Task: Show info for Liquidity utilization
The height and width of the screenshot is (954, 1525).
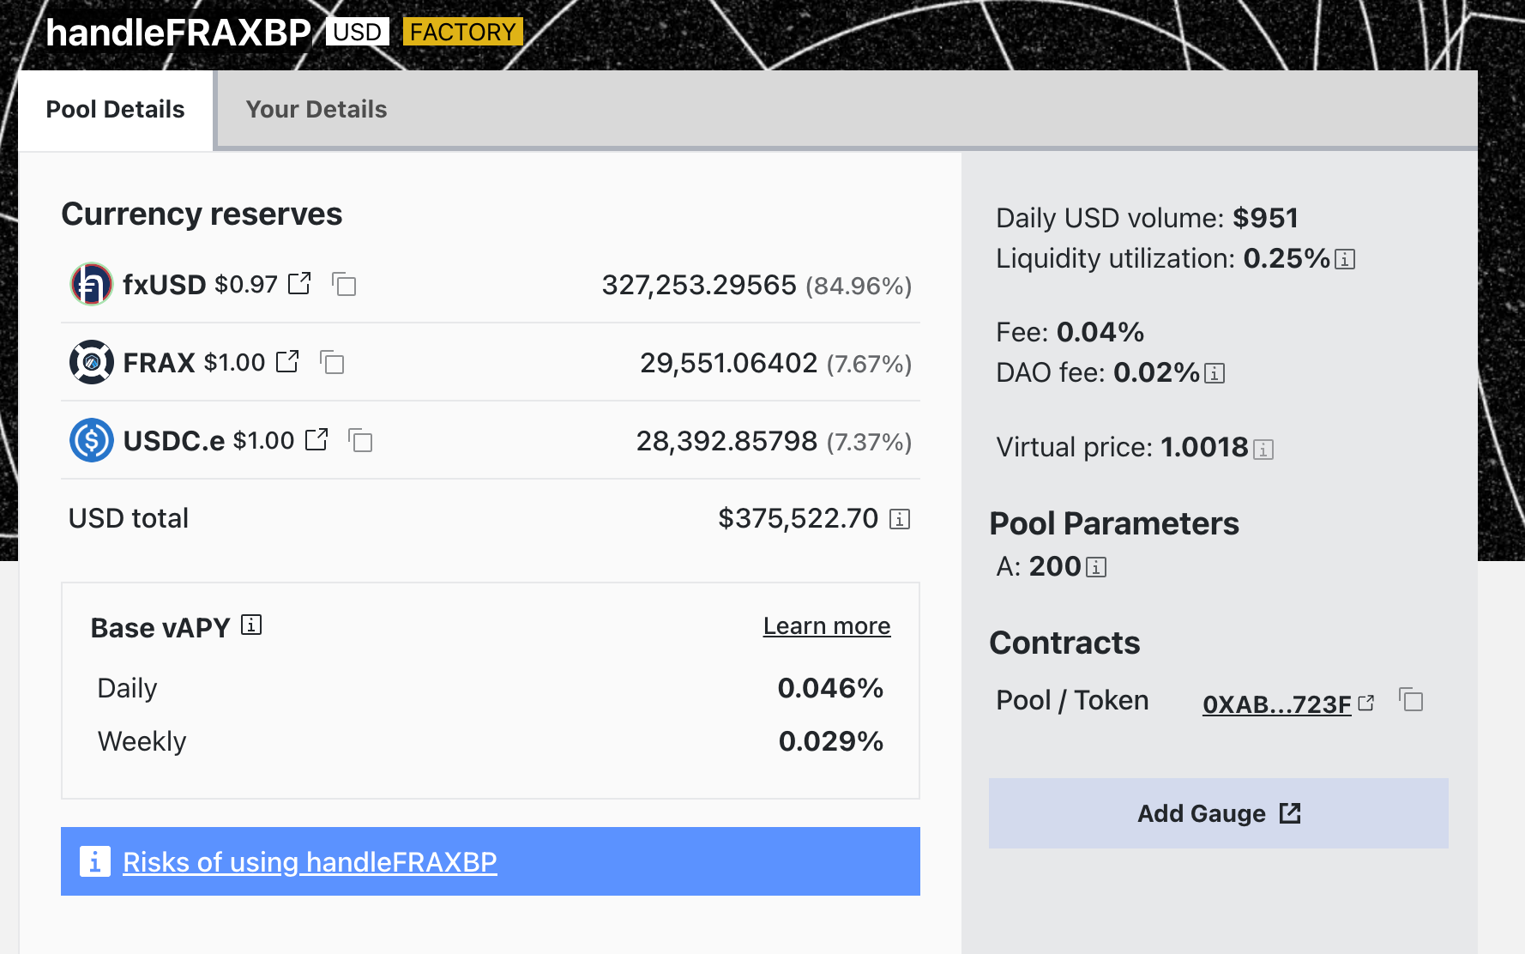Action: 1345,259
